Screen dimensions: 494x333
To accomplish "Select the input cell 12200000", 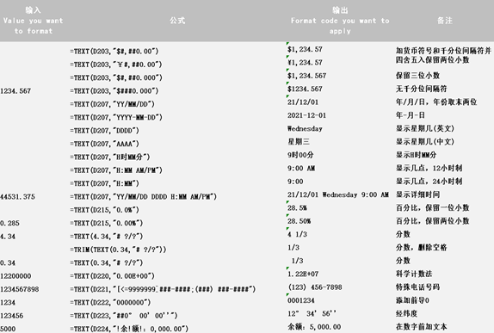I will click(15, 276).
